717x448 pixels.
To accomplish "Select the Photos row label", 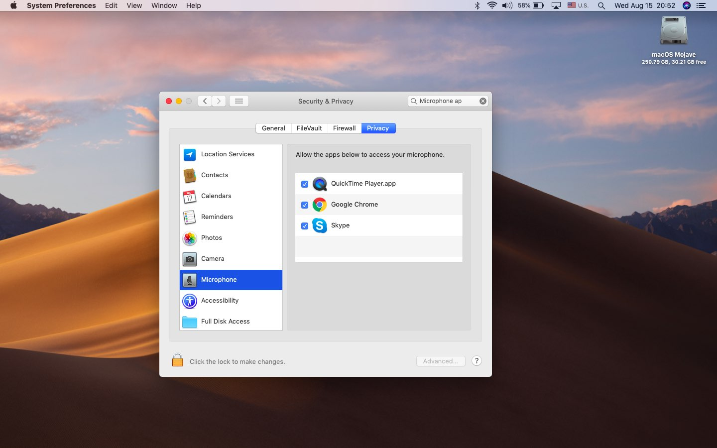I will 212,238.
